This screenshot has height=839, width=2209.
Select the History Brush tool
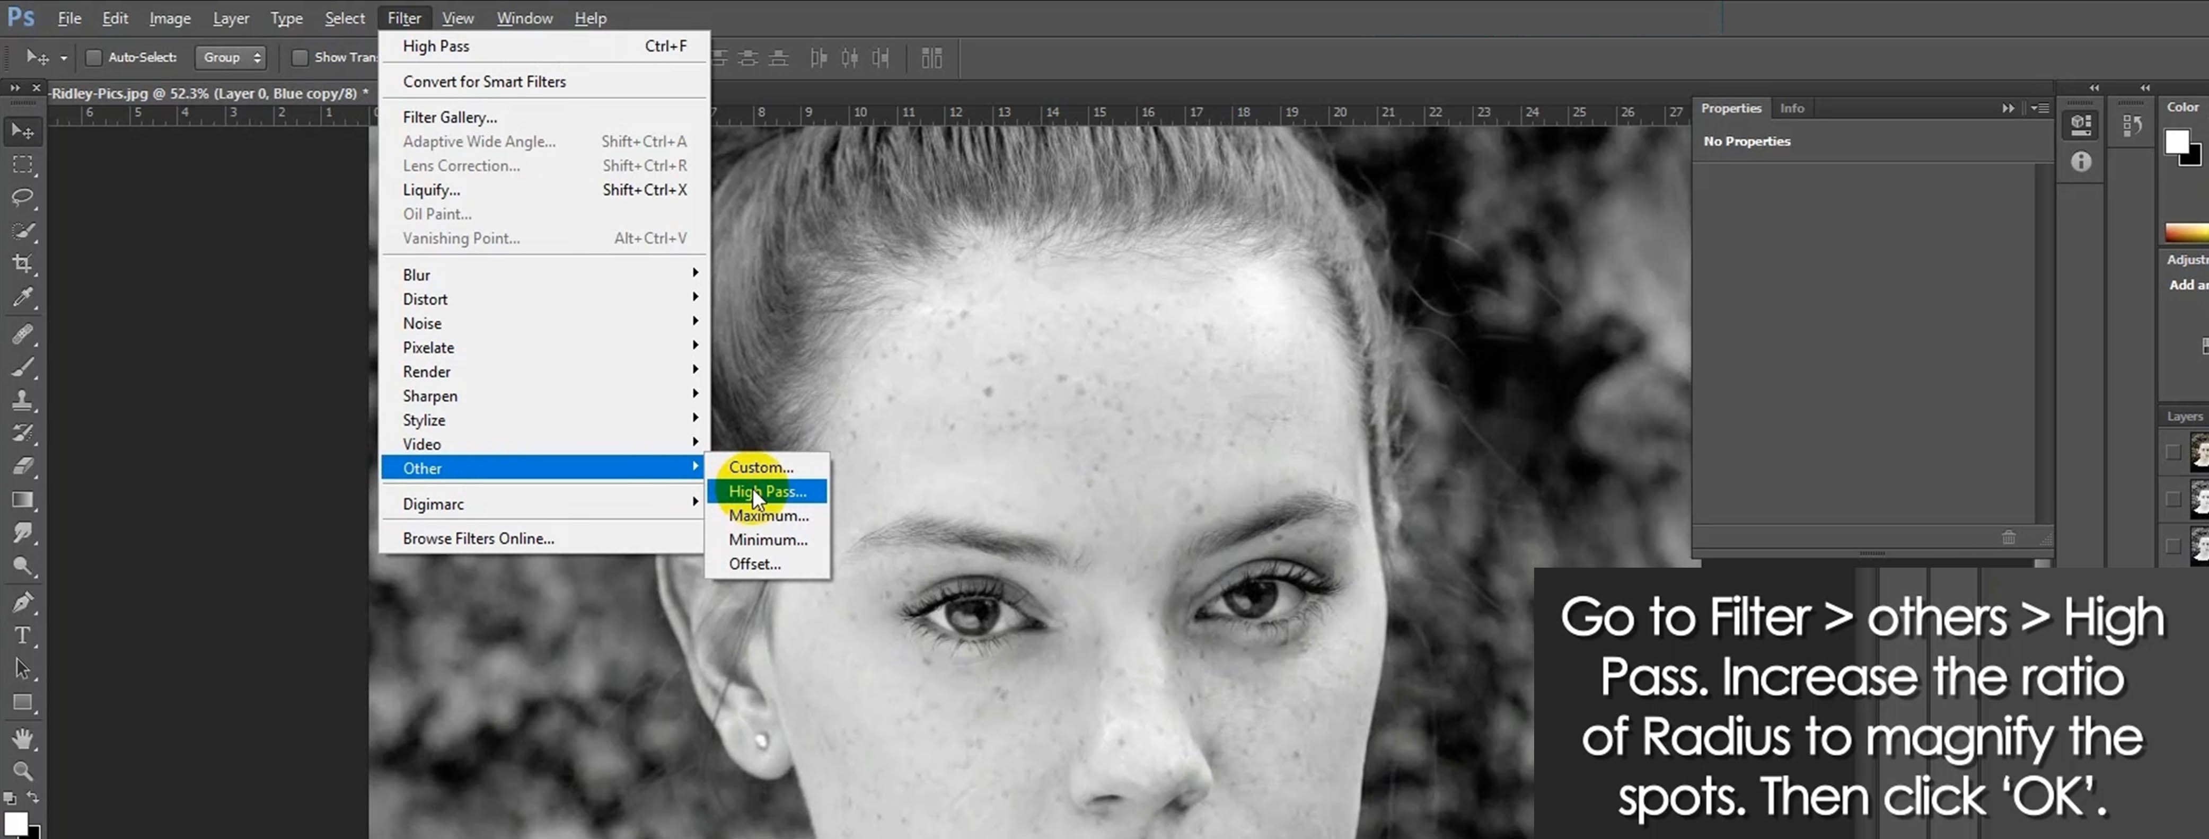pos(22,434)
